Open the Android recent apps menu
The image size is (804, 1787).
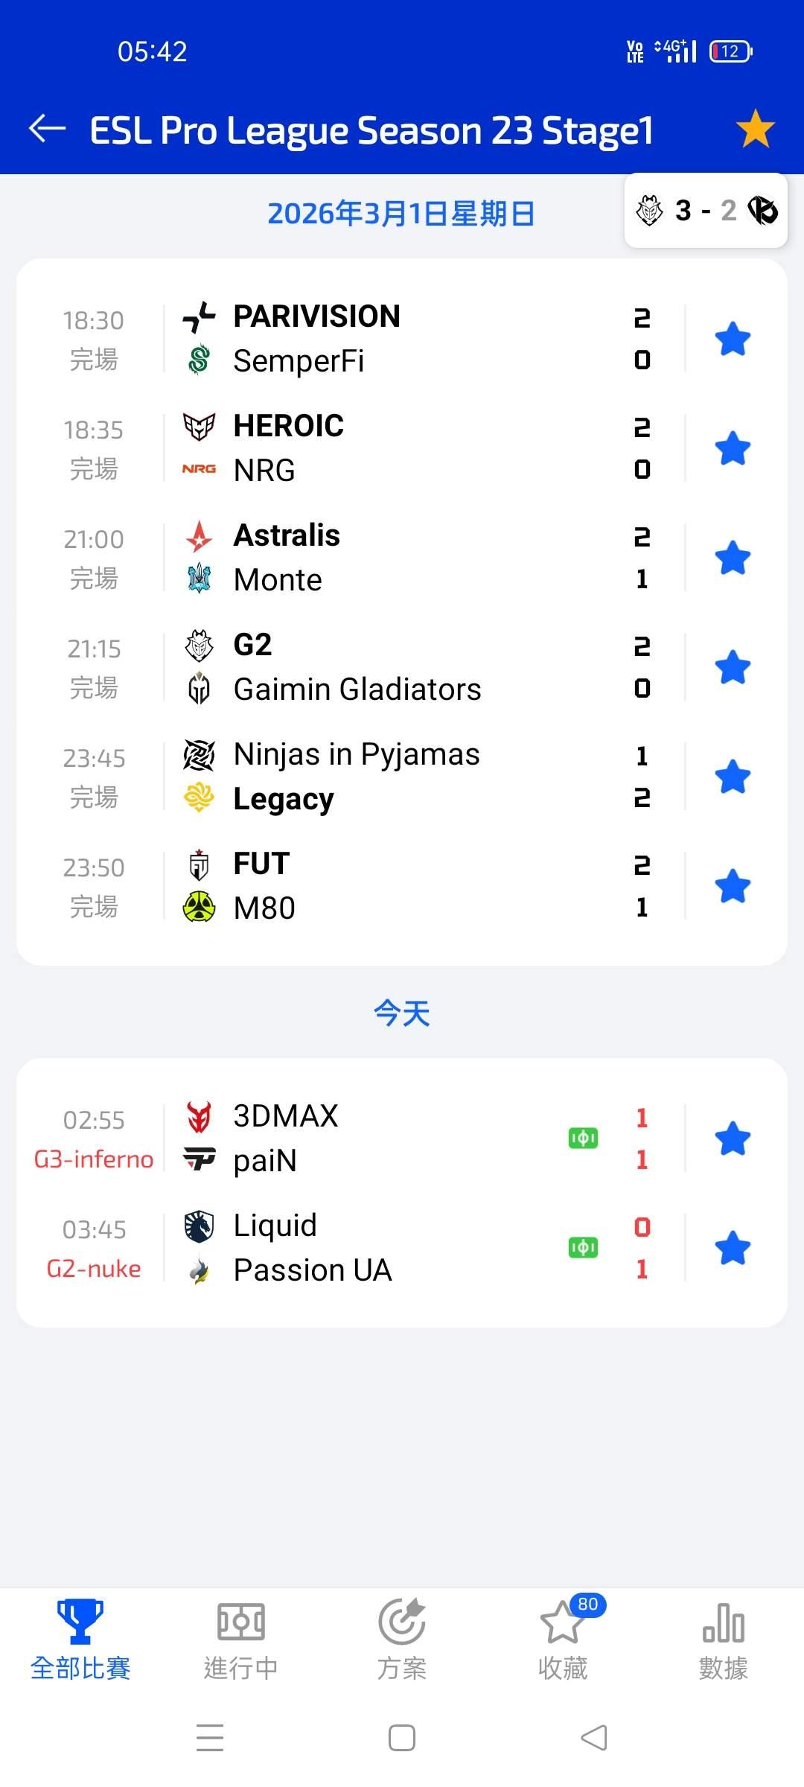coord(210,1738)
